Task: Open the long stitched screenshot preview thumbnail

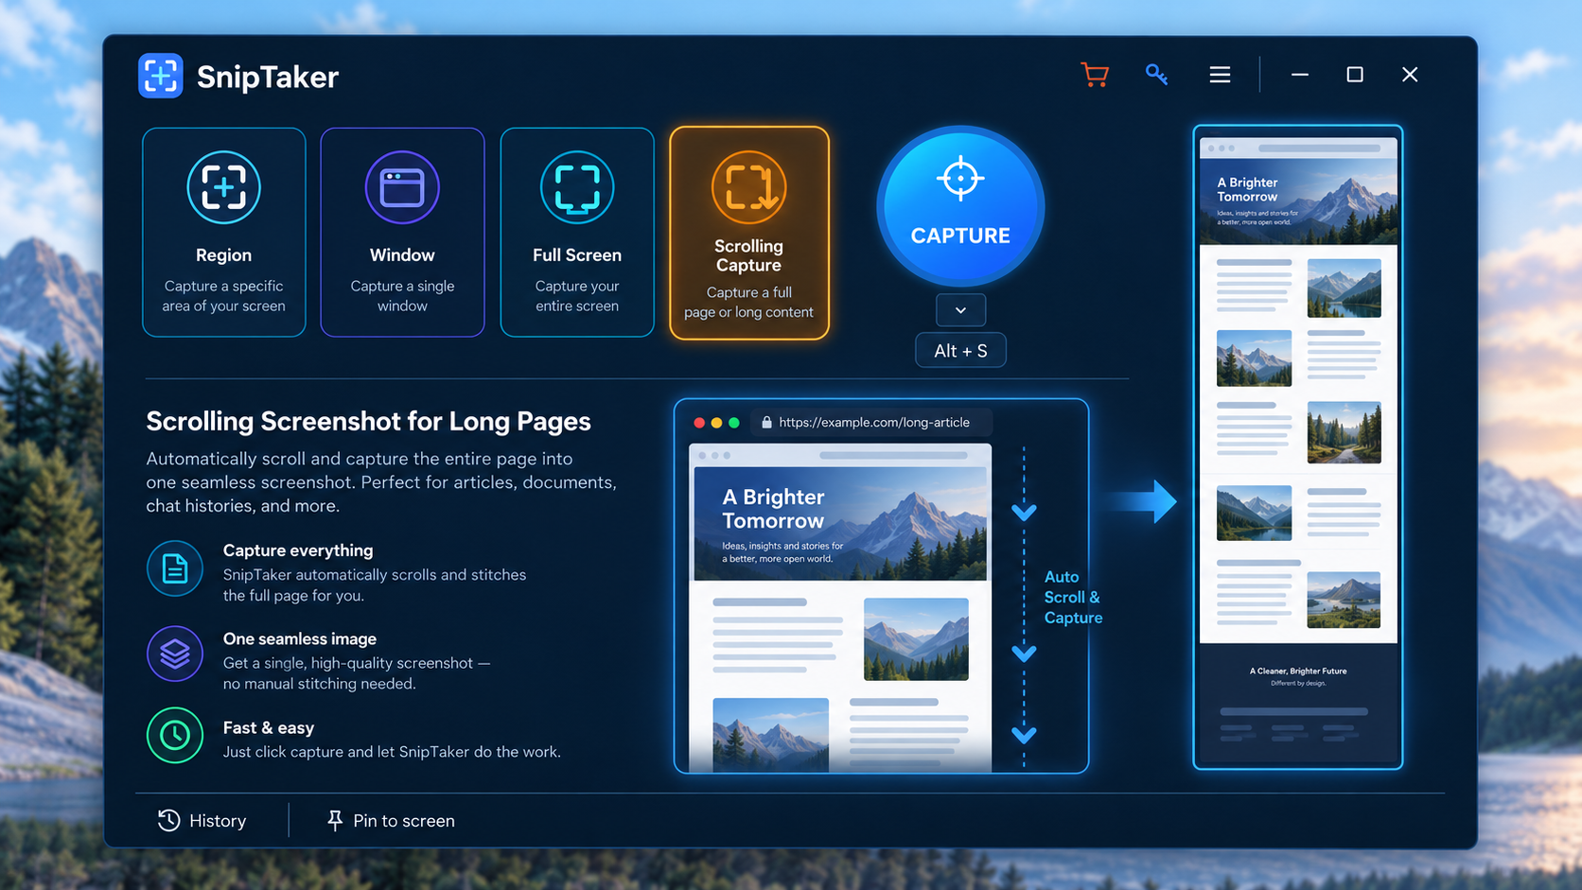Action: coord(1298,446)
